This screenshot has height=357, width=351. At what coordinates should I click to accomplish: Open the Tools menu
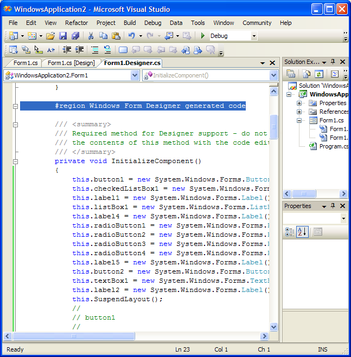pos(197,23)
